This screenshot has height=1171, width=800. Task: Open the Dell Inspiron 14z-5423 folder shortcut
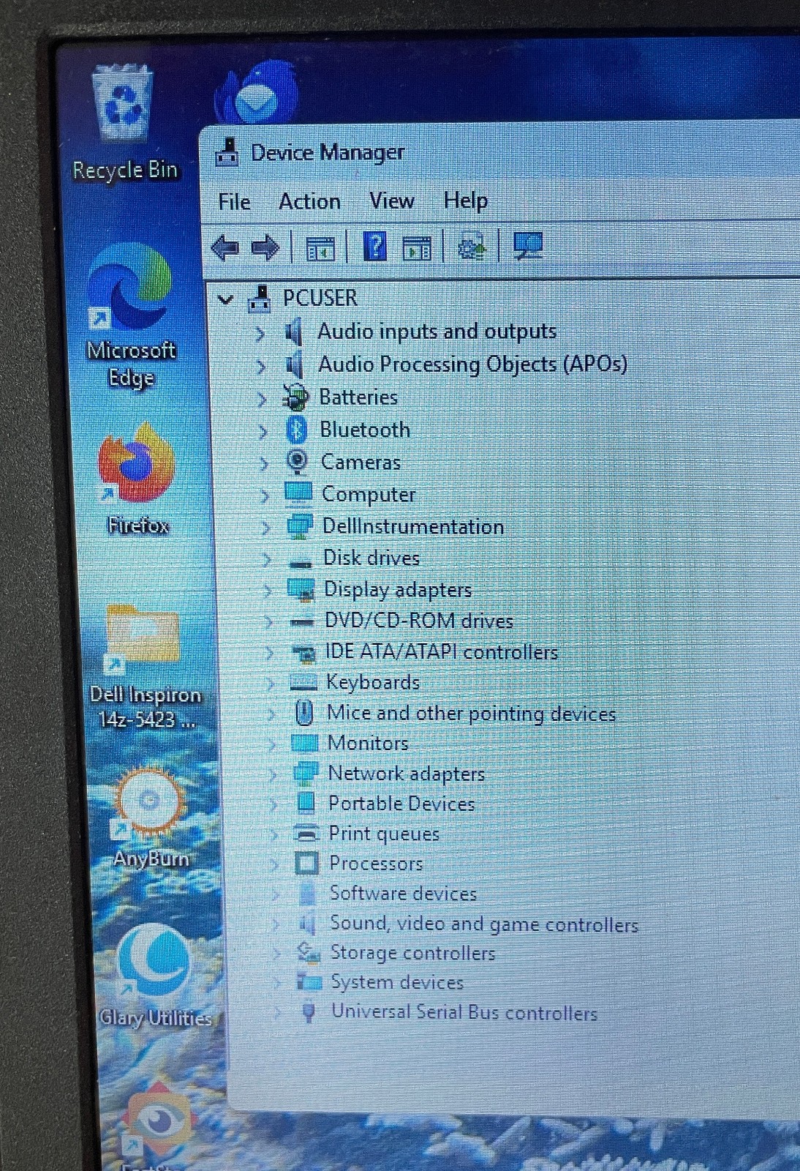[144, 666]
